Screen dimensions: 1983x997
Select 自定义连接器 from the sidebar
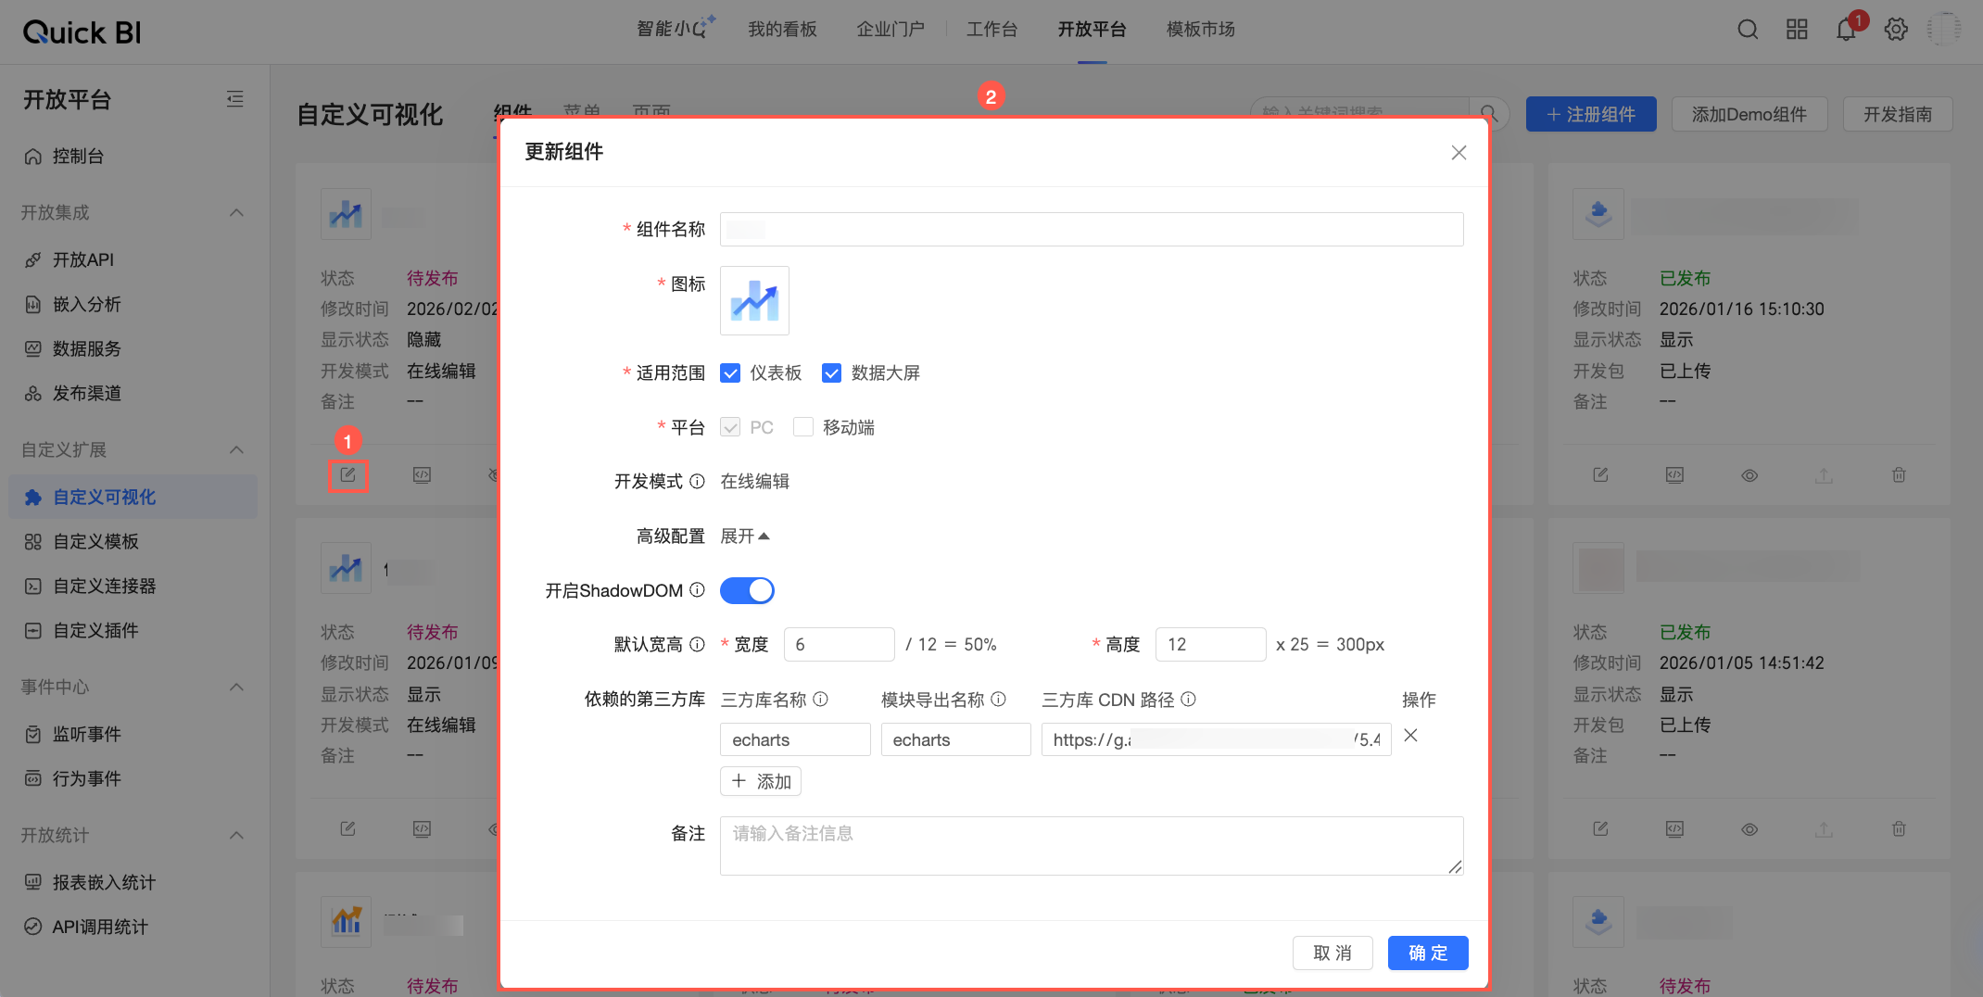point(102,586)
